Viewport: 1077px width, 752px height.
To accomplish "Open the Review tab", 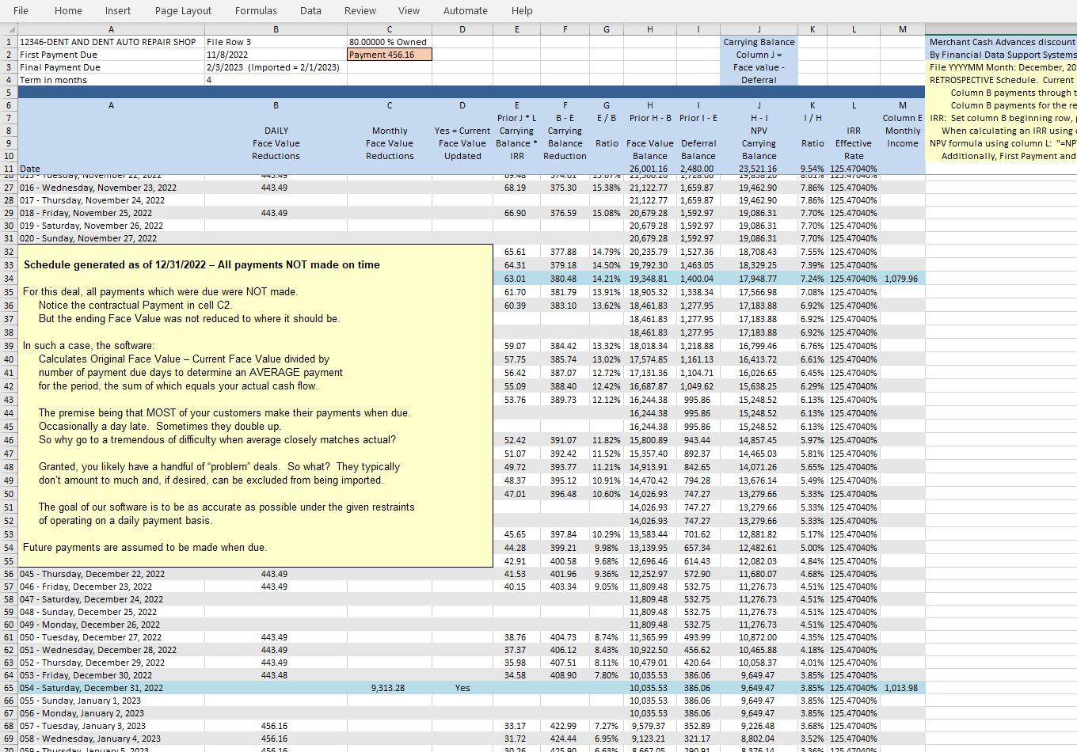I will point(360,11).
